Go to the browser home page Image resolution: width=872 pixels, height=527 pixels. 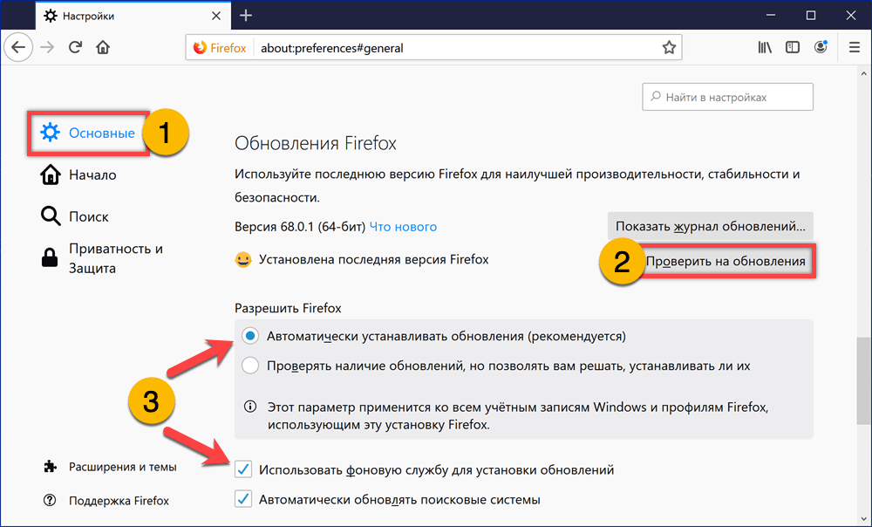99,47
